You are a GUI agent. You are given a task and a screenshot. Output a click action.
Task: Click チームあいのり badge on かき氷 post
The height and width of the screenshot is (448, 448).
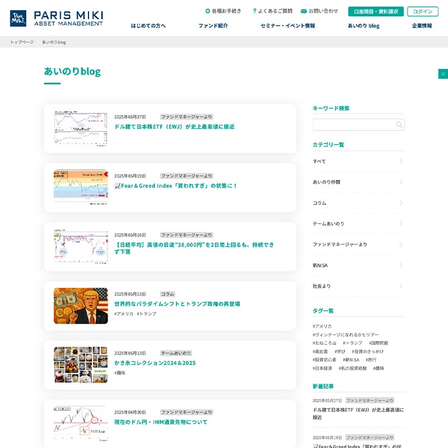176,353
